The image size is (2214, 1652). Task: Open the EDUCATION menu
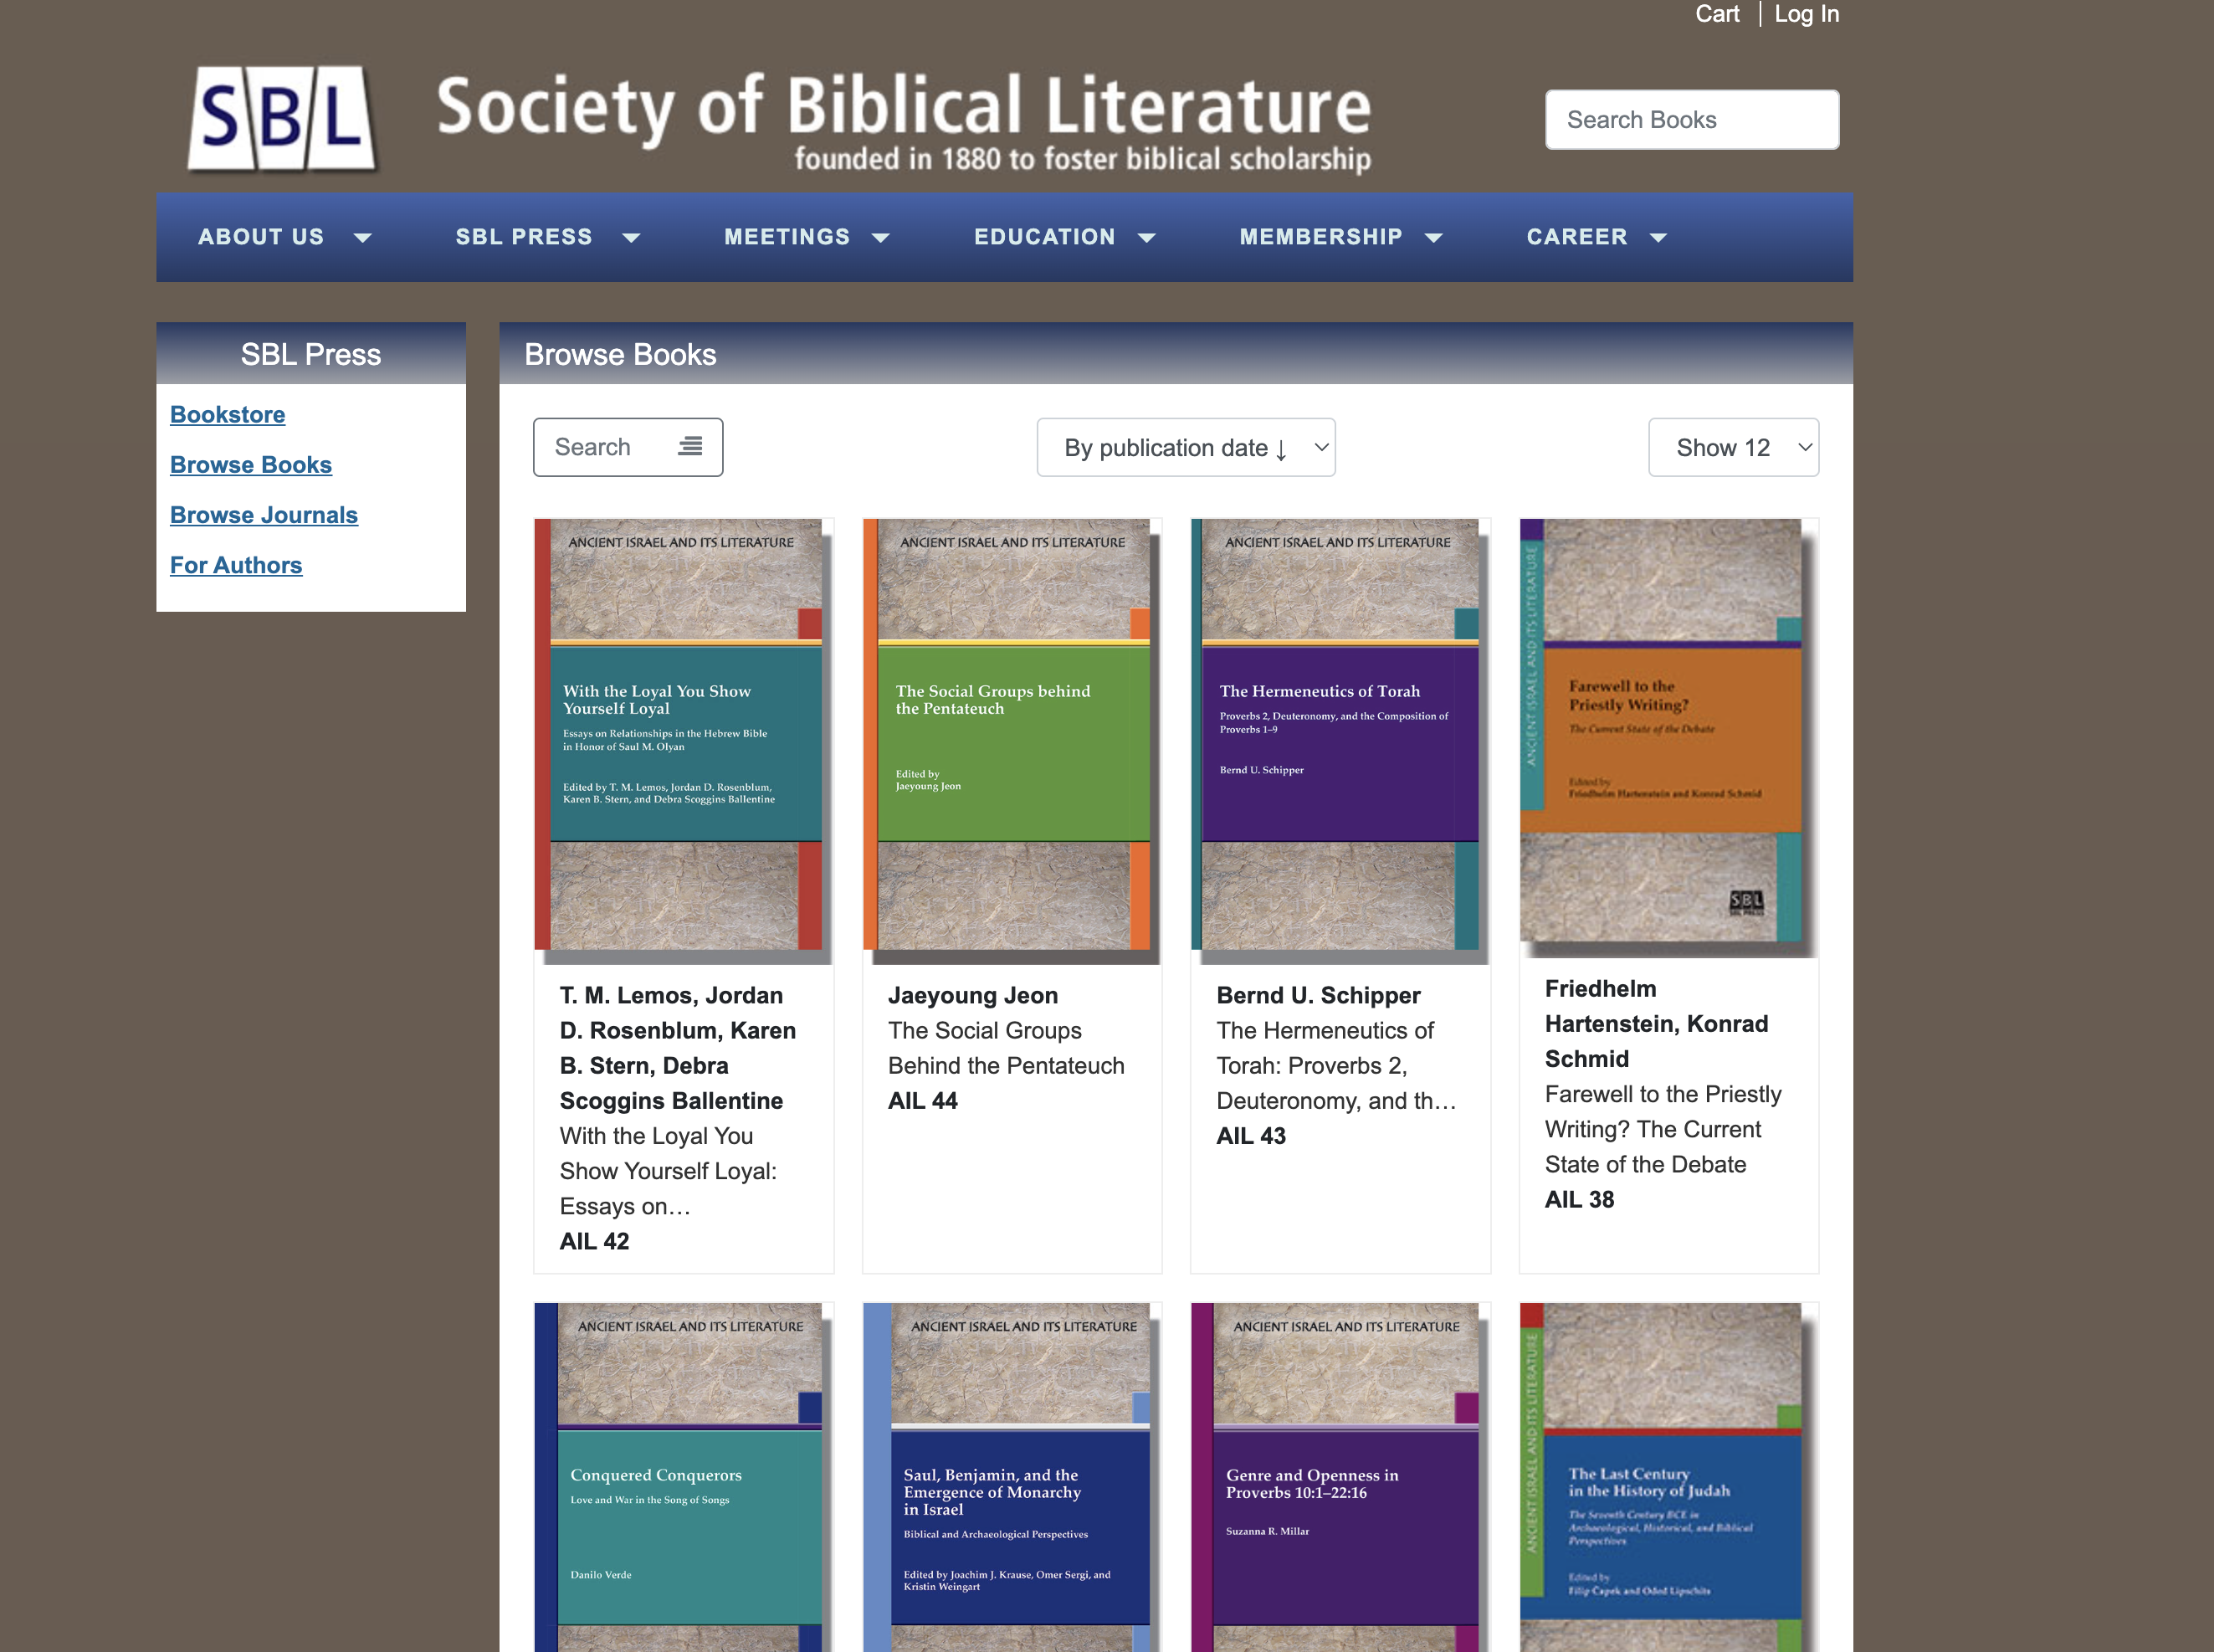tap(1044, 237)
